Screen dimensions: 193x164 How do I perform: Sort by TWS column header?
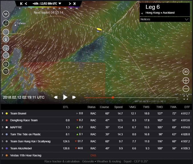[x=146, y=107]
